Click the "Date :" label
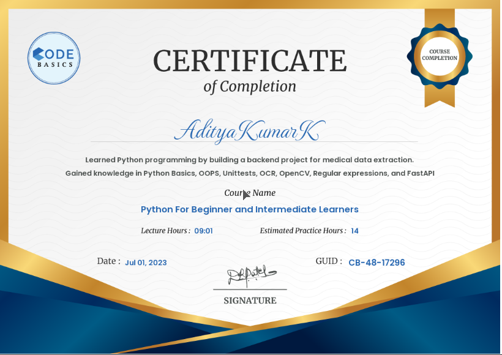This screenshot has height=355, width=502. (x=109, y=261)
